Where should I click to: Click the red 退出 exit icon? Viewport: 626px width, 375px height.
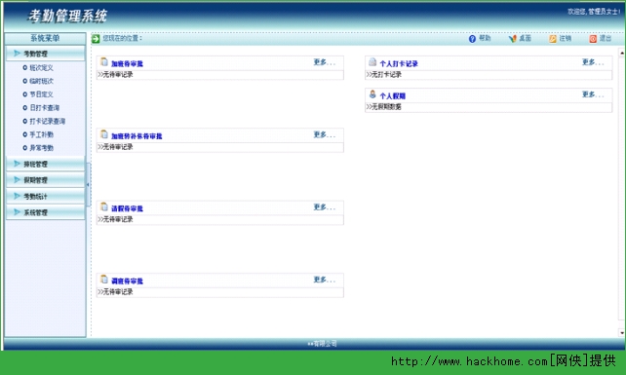tap(593, 39)
